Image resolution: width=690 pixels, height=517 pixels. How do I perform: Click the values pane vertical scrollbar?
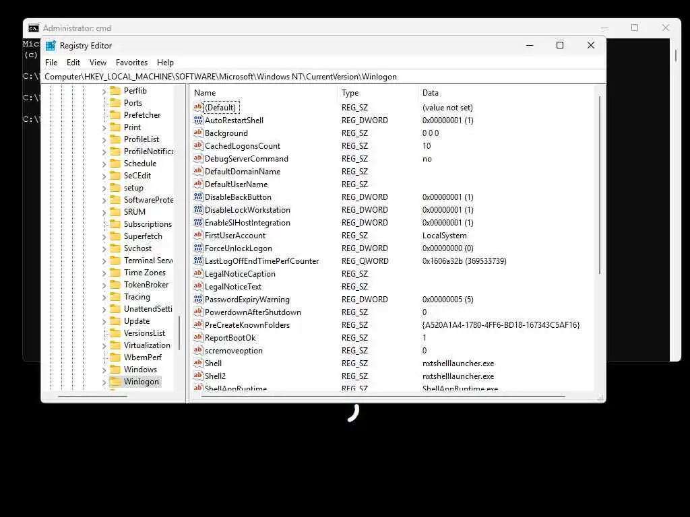tap(599, 184)
